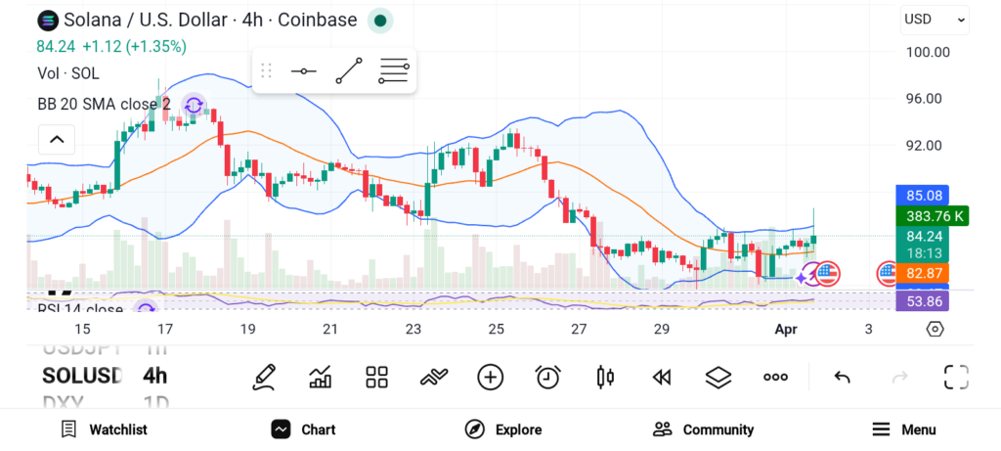Click the BB indicator refresh badge
1001x451 pixels.
point(194,105)
